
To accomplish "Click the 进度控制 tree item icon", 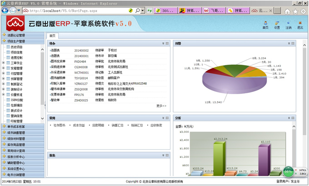I will tap(8, 58).
